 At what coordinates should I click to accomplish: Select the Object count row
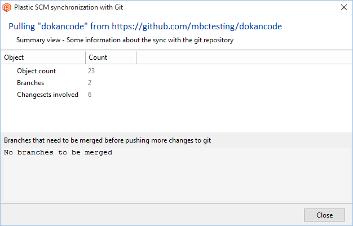point(177,71)
